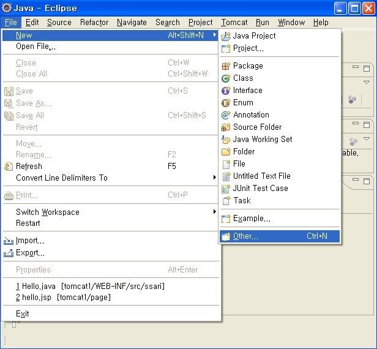This screenshot has width=377, height=349.
Task: Choose Open File... from File menu
Action: click(110, 46)
